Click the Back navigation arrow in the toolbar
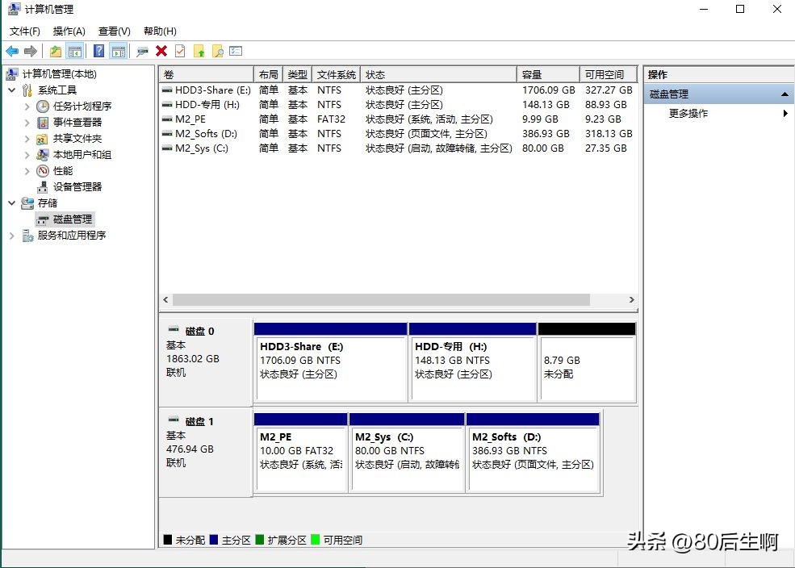The width and height of the screenshot is (795, 568). [12, 50]
